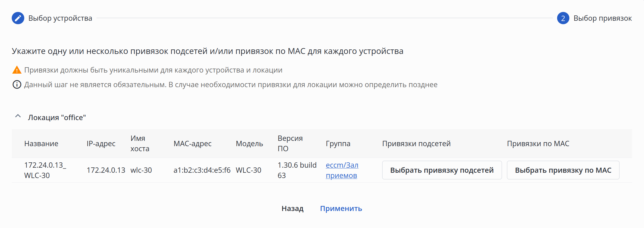Collapse the "office" location section
Screen dimensions: 644x228
click(18, 116)
